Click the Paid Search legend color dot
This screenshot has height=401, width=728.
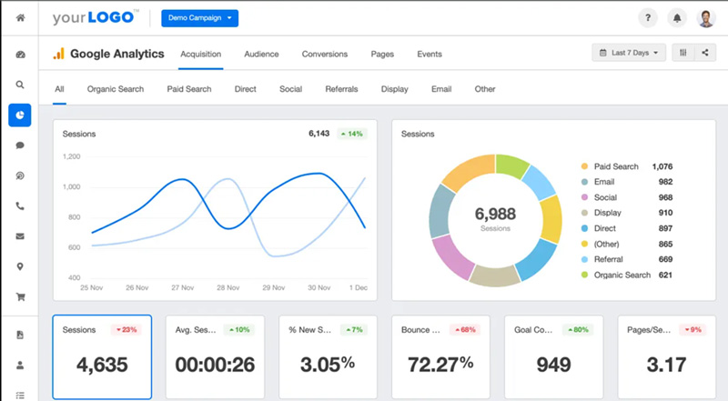click(584, 167)
